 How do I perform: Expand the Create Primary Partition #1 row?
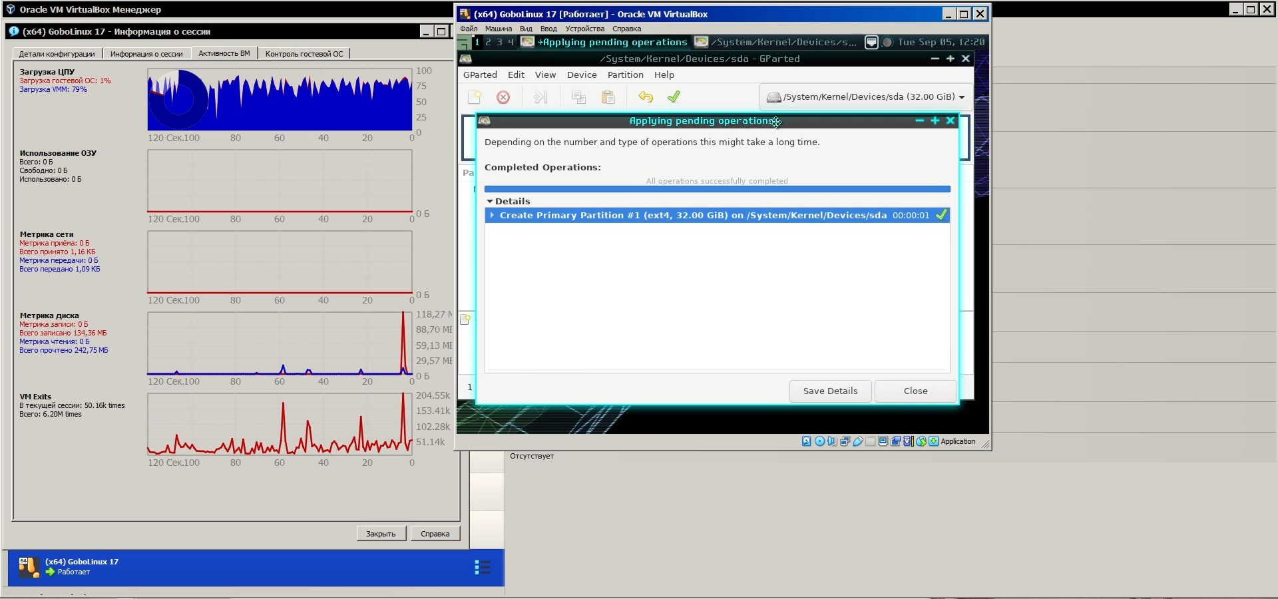(492, 215)
